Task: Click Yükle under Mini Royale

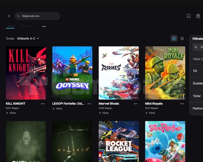Action: click(x=150, y=113)
